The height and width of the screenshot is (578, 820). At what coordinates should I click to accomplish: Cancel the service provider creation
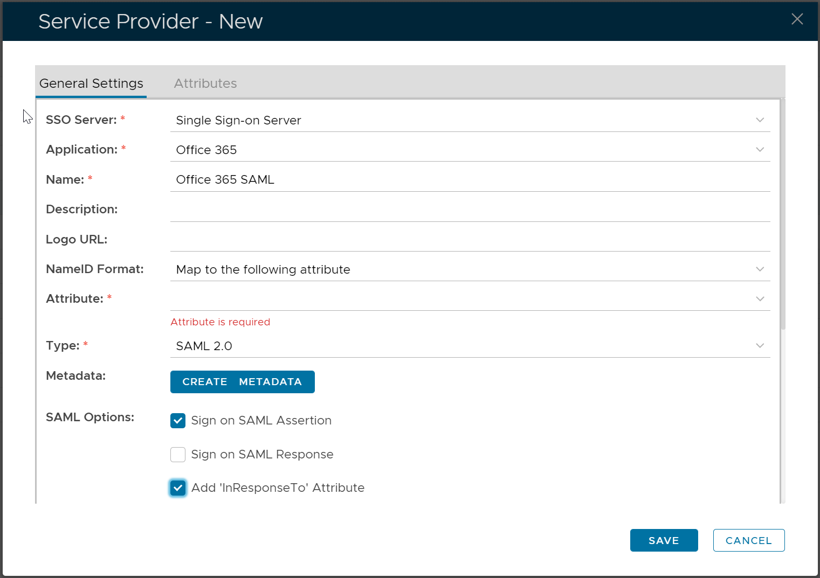[748, 540]
